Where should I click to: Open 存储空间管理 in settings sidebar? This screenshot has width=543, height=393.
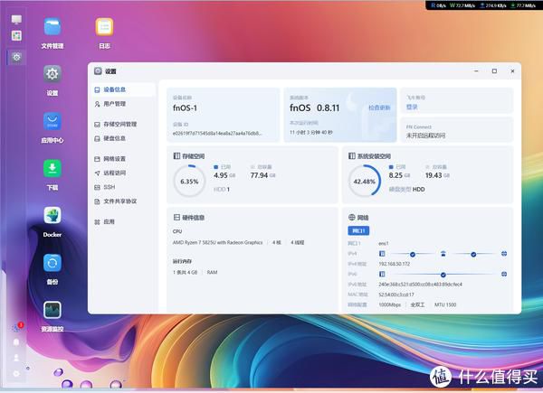[x=123, y=125]
